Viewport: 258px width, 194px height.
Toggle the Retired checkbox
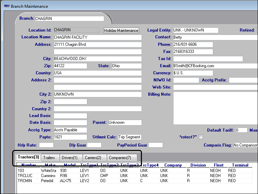pyautogui.click(x=257, y=30)
